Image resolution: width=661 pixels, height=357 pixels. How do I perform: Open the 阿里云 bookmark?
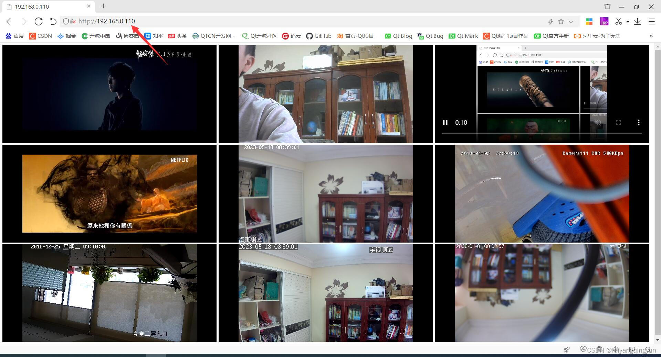point(597,36)
